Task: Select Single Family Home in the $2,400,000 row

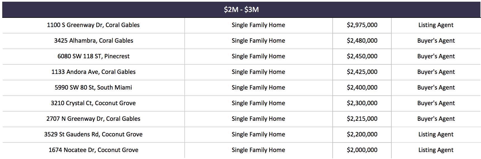Action: coord(258,88)
